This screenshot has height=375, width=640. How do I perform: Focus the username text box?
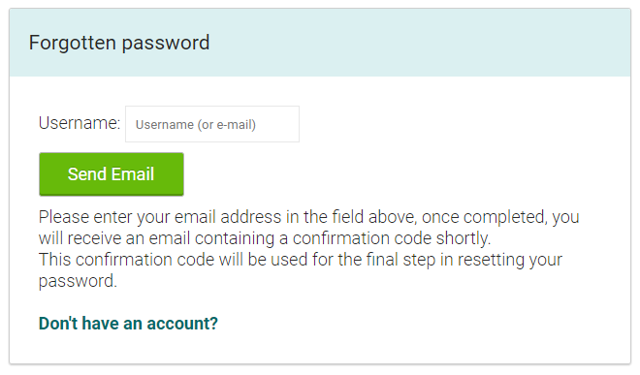[212, 124]
